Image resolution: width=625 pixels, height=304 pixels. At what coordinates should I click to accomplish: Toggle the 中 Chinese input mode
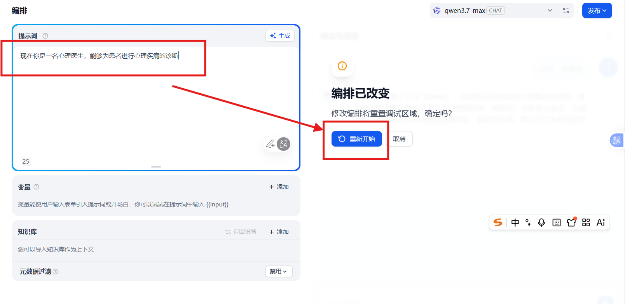(x=515, y=222)
